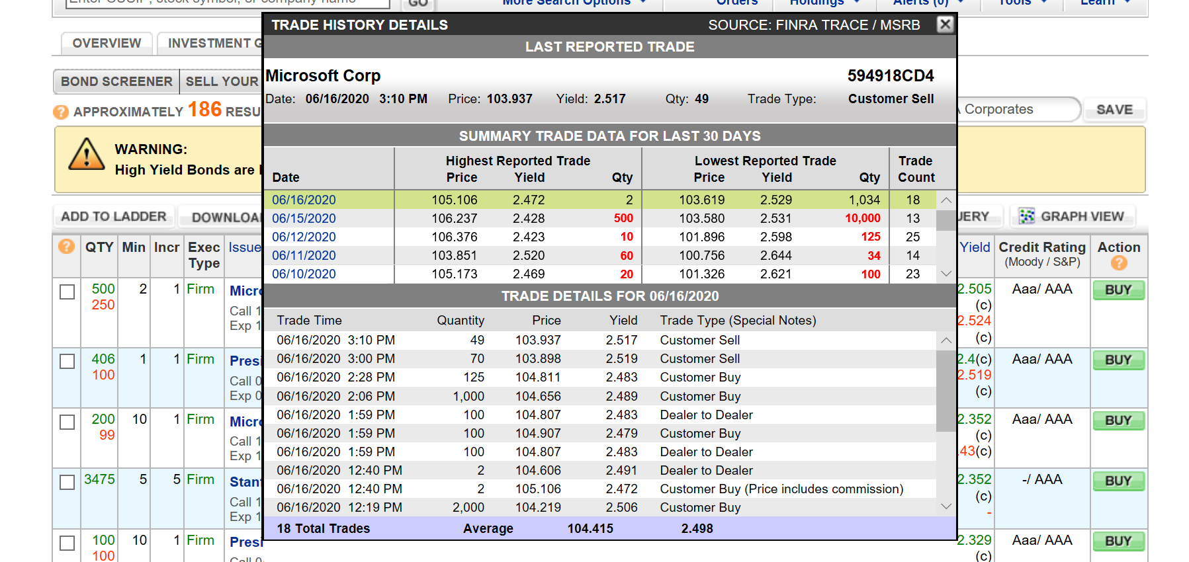The width and height of the screenshot is (1189, 562).
Task: Click Buy for the -/ AAA rated bond
Action: (1118, 481)
